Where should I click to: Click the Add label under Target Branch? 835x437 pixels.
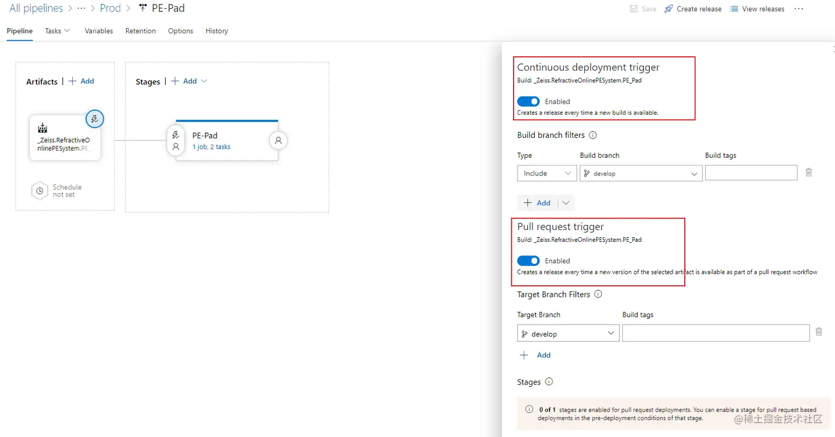click(x=544, y=355)
